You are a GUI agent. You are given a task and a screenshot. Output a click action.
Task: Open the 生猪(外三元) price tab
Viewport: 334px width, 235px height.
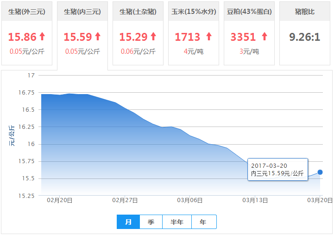pos(27,12)
